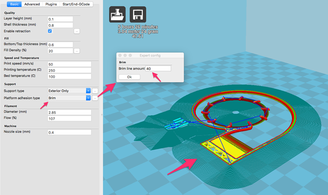Click the Print speed input field
This screenshot has height=195, width=328.
(70, 64)
